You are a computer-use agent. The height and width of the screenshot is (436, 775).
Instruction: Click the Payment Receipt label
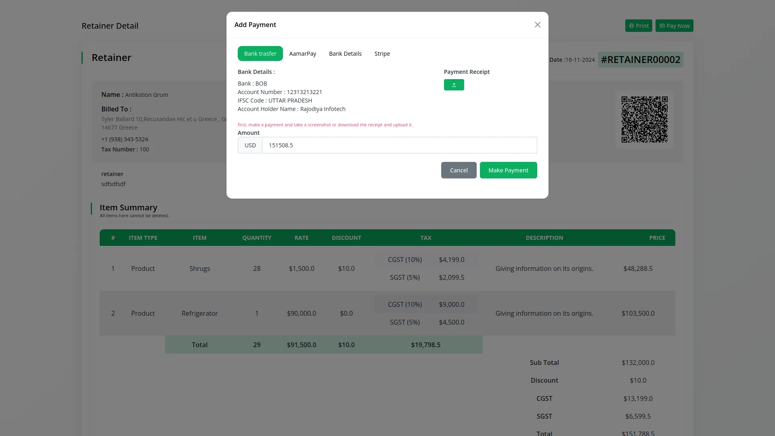(x=467, y=72)
